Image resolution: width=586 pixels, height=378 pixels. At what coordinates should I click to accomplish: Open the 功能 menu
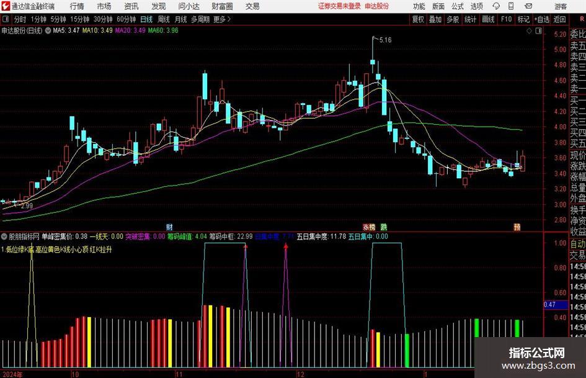click(x=419, y=6)
